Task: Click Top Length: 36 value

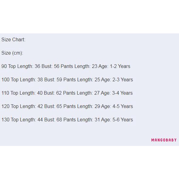Action: pyautogui.click(x=24, y=66)
